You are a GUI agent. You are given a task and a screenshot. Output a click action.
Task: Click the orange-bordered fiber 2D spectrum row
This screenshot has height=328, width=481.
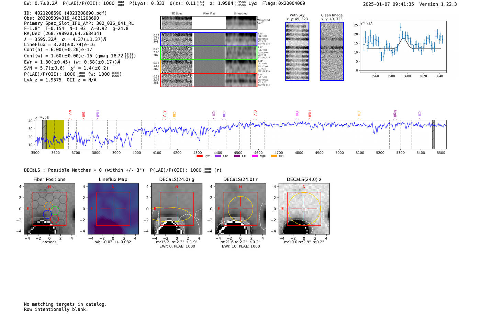(x=209, y=66)
